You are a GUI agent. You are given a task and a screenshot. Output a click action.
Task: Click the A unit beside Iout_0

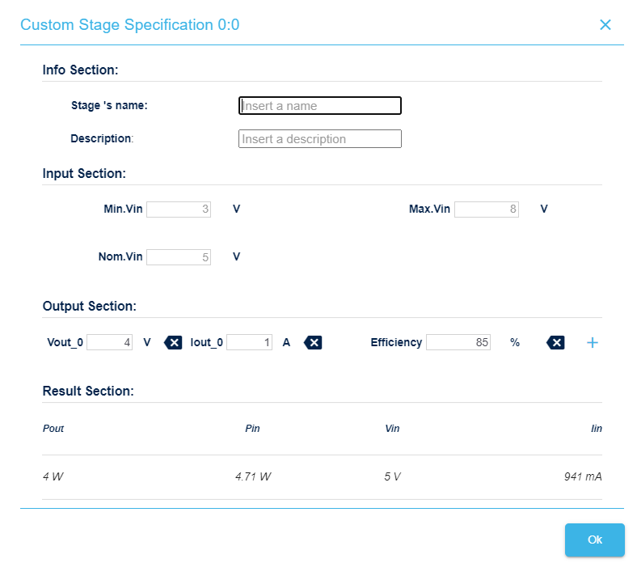point(286,343)
